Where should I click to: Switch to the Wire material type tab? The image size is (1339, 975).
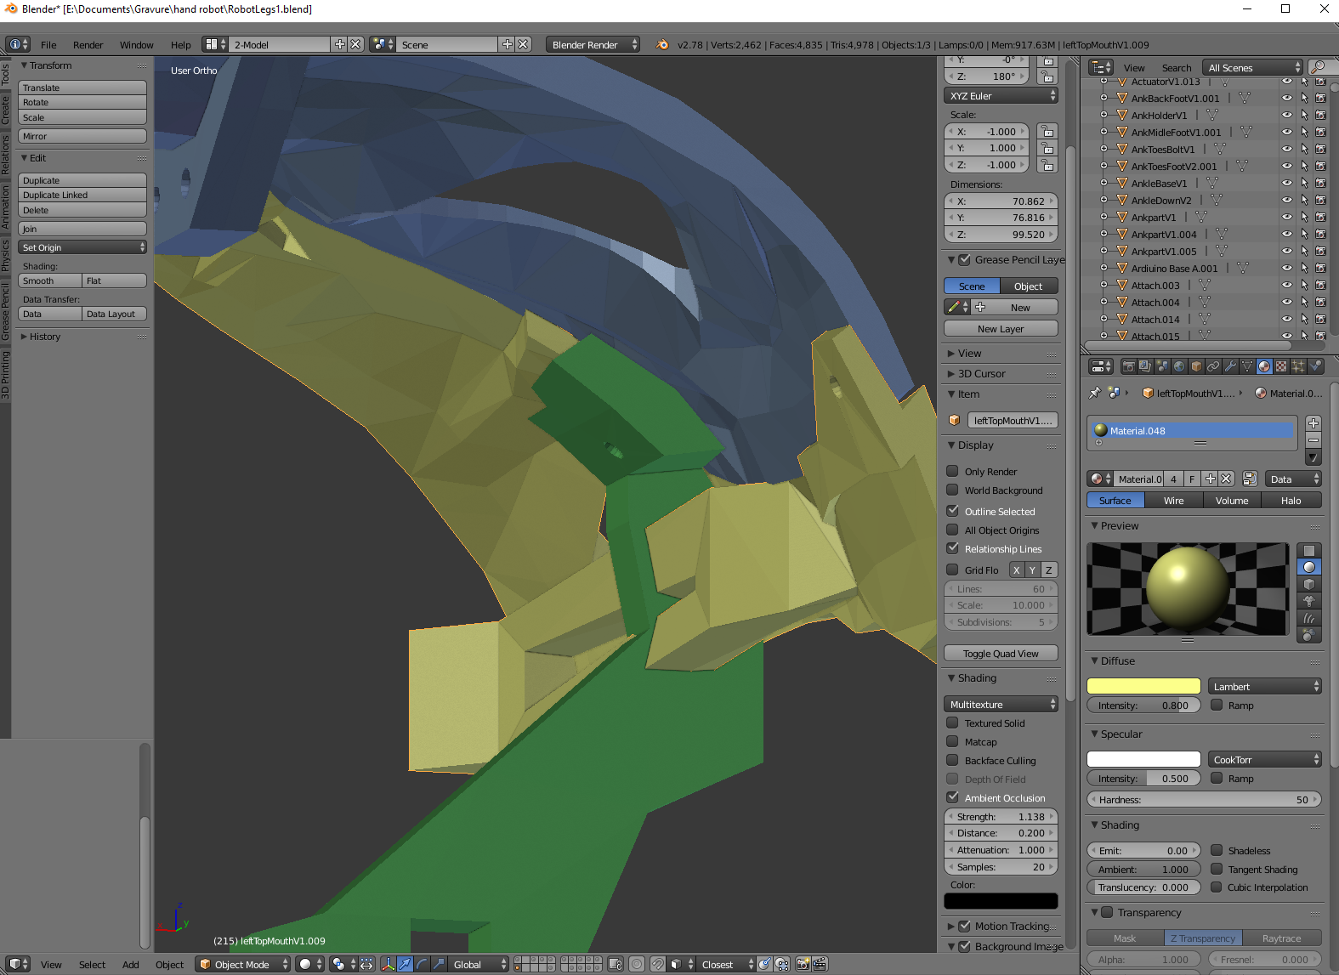point(1173,501)
